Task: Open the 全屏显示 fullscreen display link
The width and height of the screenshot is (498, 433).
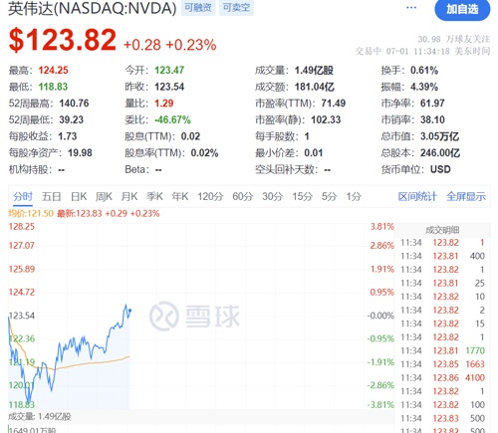Action: (466, 196)
